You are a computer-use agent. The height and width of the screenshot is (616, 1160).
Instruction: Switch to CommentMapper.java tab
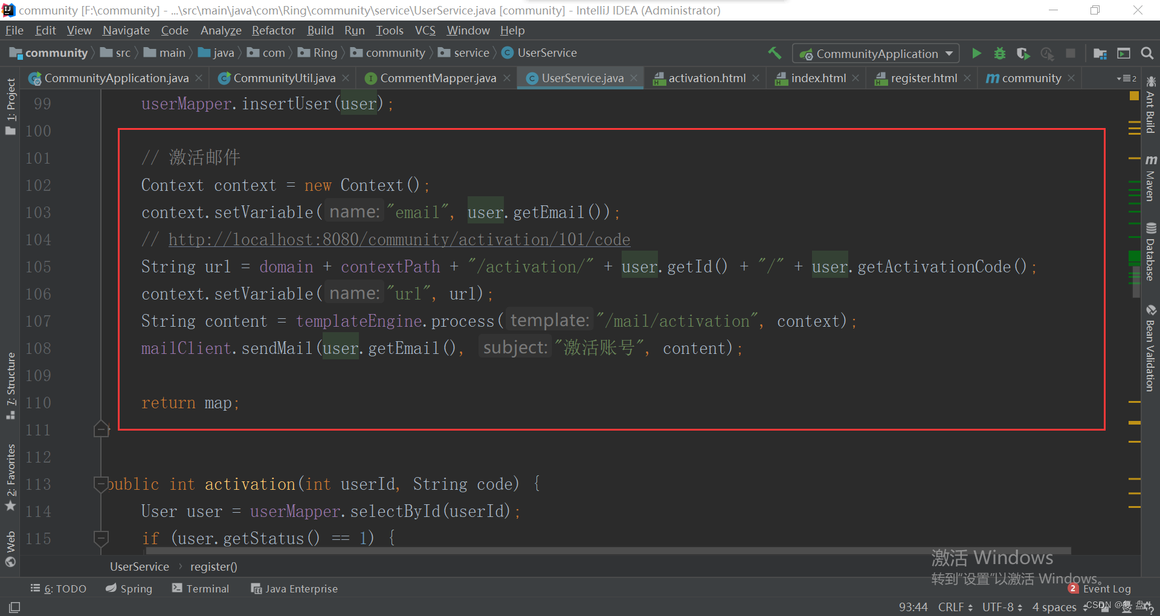pyautogui.click(x=438, y=78)
